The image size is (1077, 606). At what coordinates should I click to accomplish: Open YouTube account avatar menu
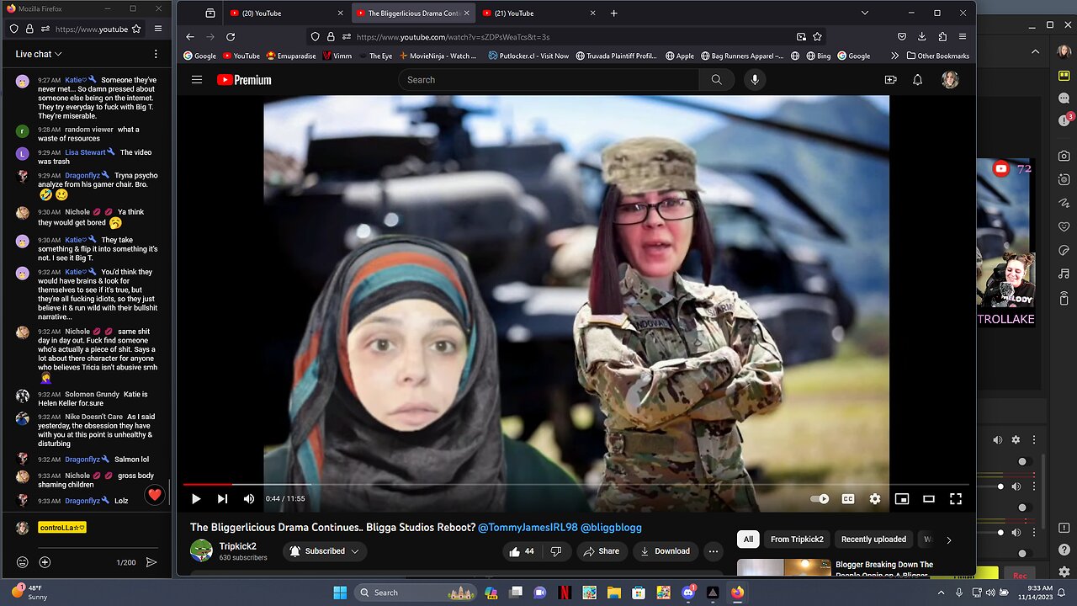tap(950, 80)
